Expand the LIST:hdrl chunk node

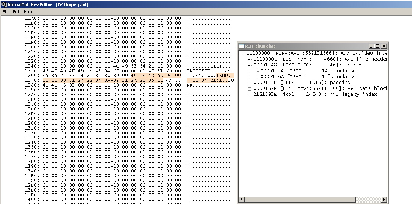point(249,59)
